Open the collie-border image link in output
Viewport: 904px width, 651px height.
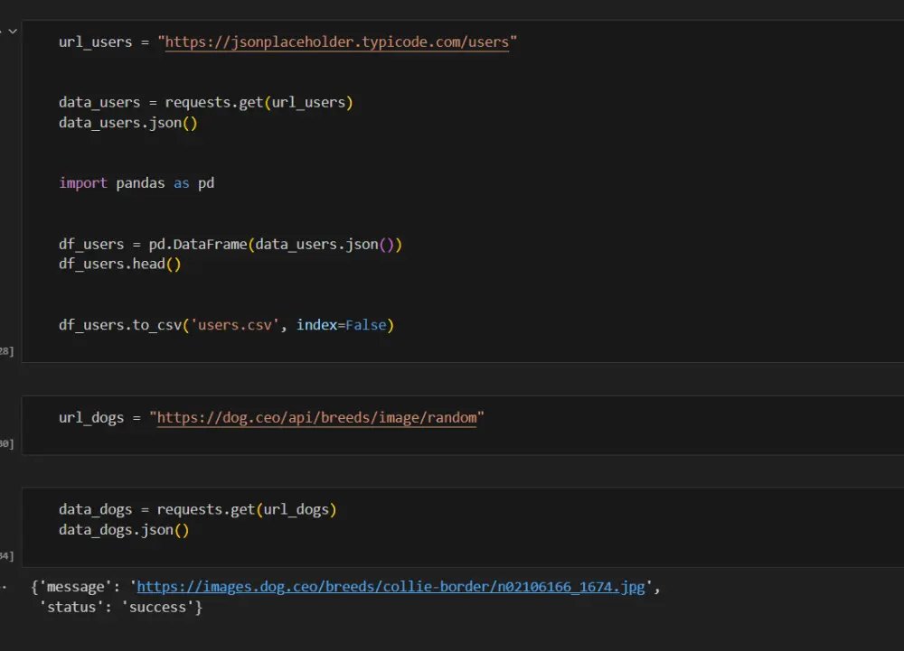[x=391, y=587]
